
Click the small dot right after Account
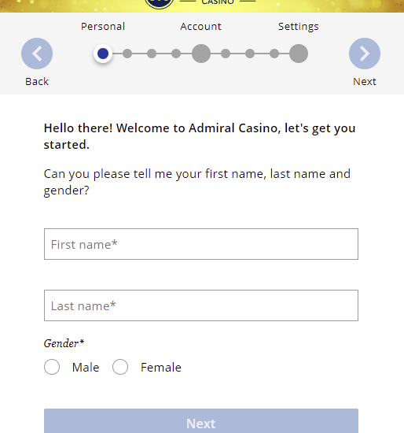226,54
